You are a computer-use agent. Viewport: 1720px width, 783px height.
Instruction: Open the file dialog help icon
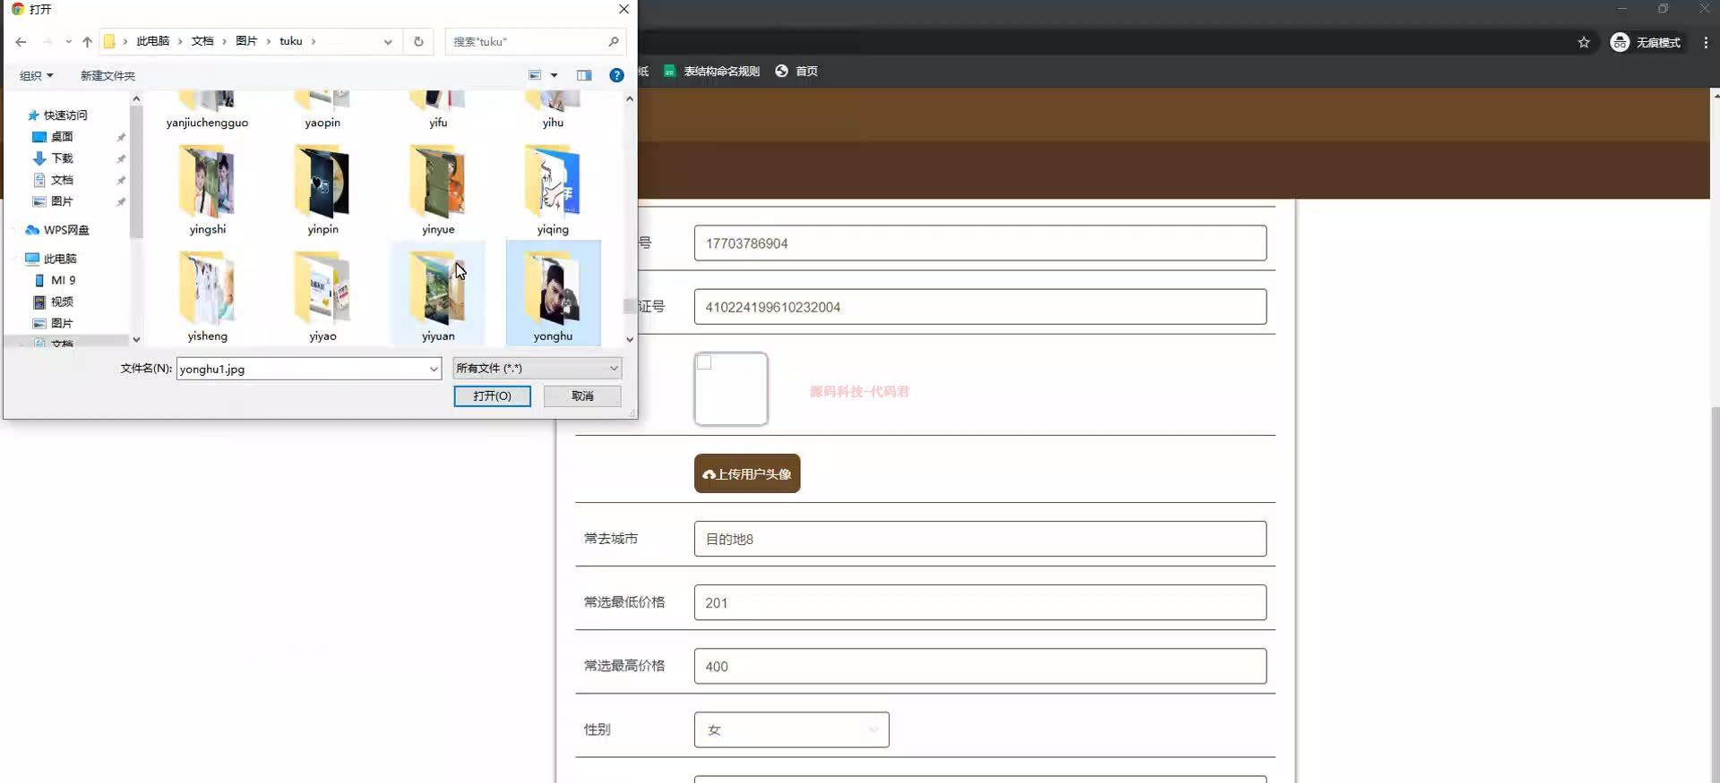pyautogui.click(x=616, y=75)
